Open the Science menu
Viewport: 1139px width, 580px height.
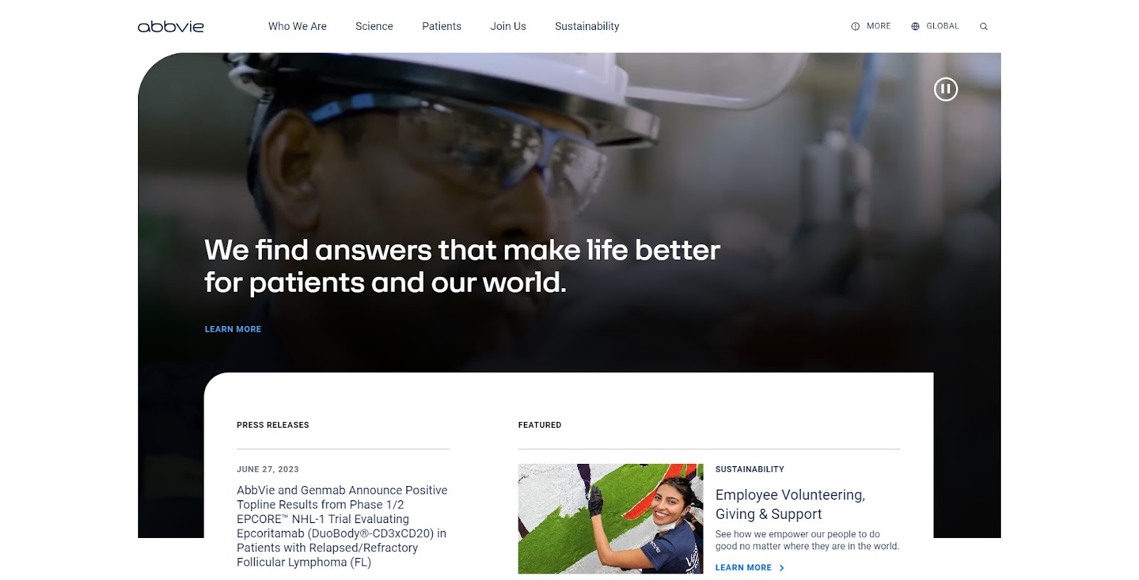[374, 26]
